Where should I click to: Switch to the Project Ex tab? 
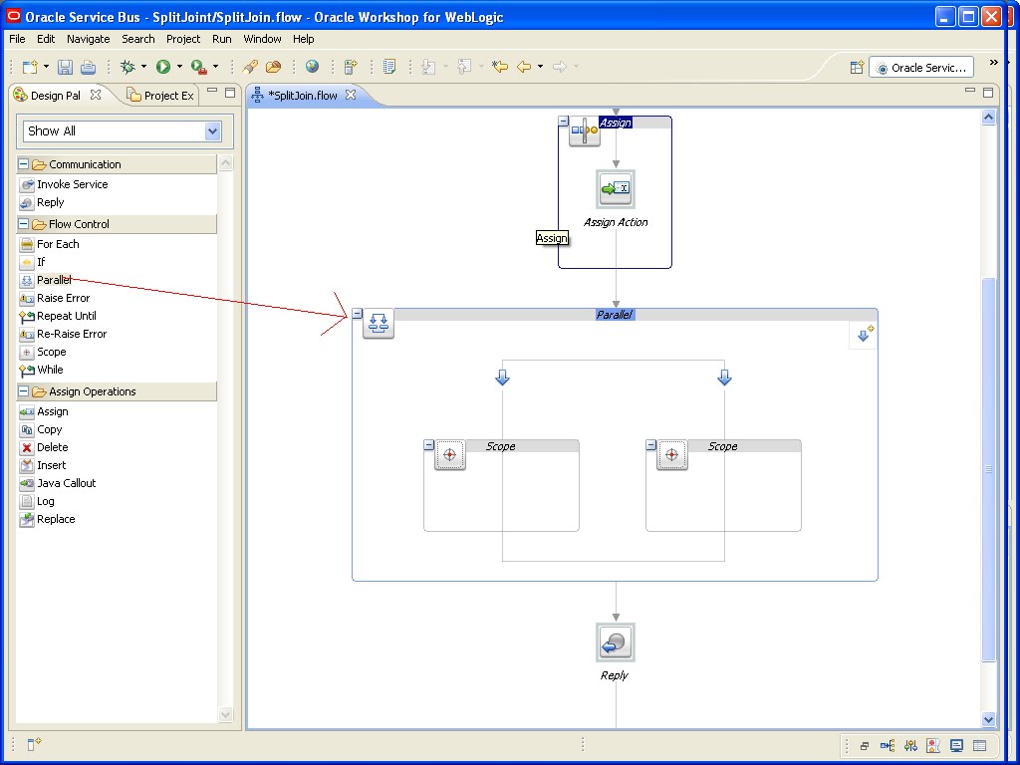[x=160, y=95]
